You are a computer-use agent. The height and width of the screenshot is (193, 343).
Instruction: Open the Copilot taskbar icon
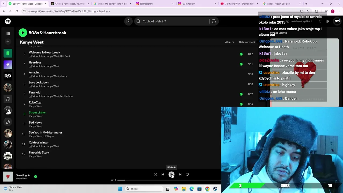[x=176, y=189]
